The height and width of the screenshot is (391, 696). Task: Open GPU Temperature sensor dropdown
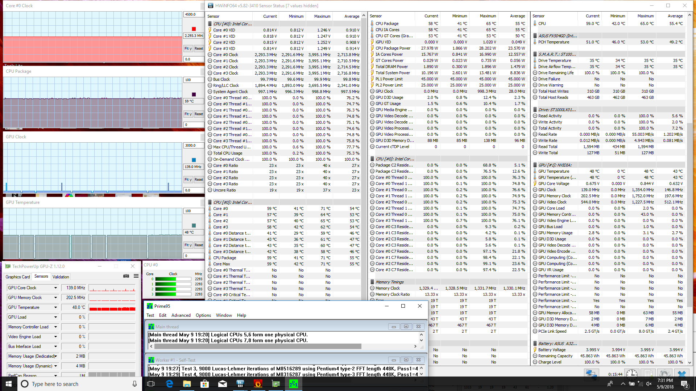55,307
